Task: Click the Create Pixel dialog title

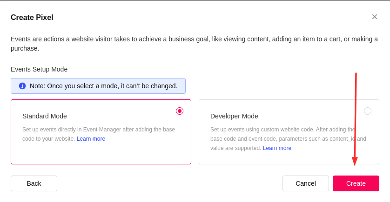Action: pos(32,18)
